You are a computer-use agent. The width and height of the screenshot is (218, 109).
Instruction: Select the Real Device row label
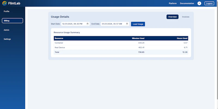[60, 47]
